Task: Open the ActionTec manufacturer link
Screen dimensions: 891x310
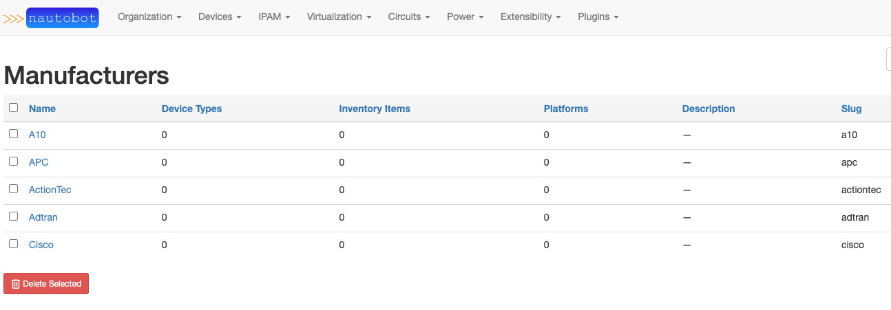Action: point(50,190)
